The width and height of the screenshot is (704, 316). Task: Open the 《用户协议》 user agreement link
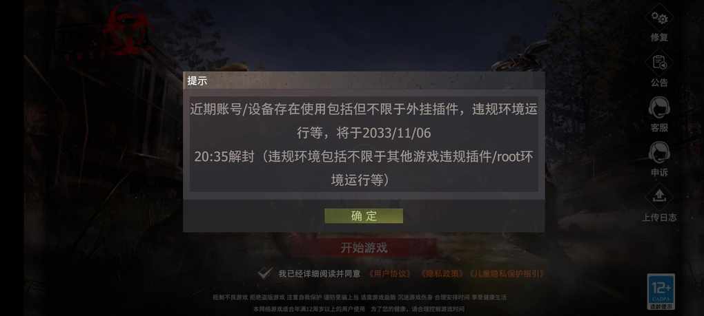coord(389,273)
